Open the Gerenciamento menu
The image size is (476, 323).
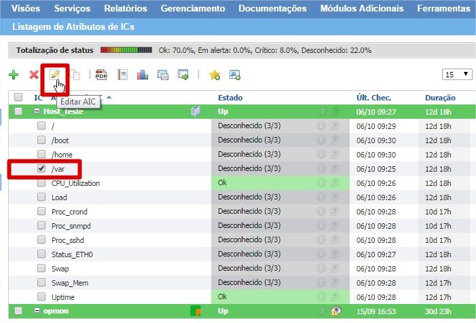(193, 9)
